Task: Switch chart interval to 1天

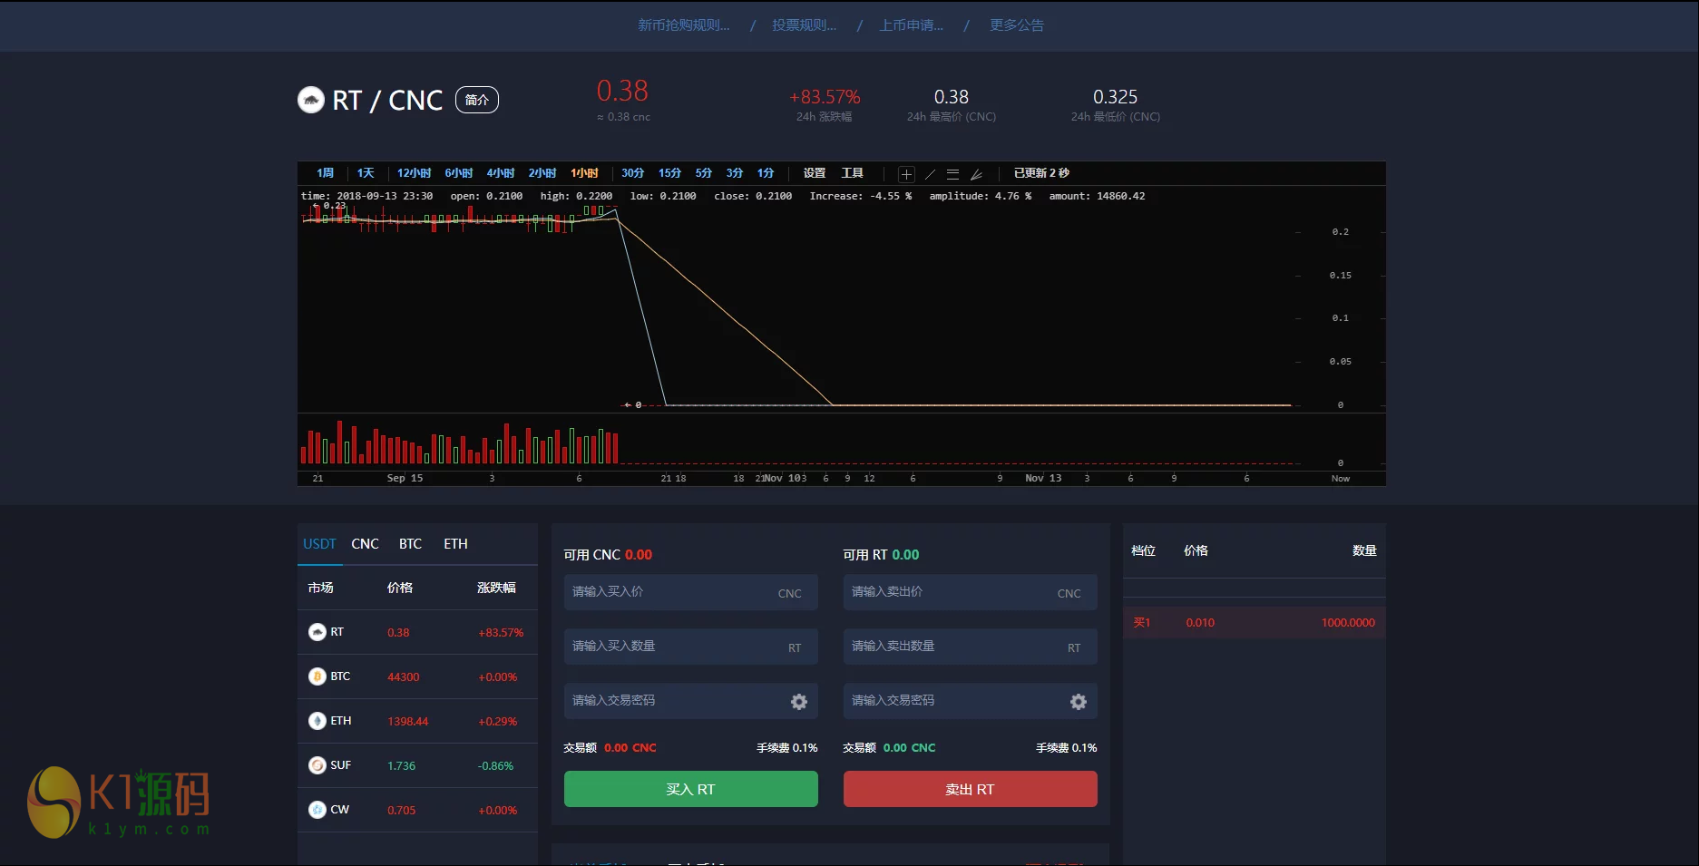Action: tap(366, 173)
